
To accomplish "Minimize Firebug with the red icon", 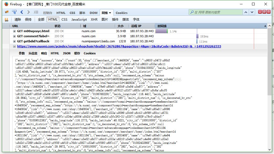I will (x=260, y=12).
